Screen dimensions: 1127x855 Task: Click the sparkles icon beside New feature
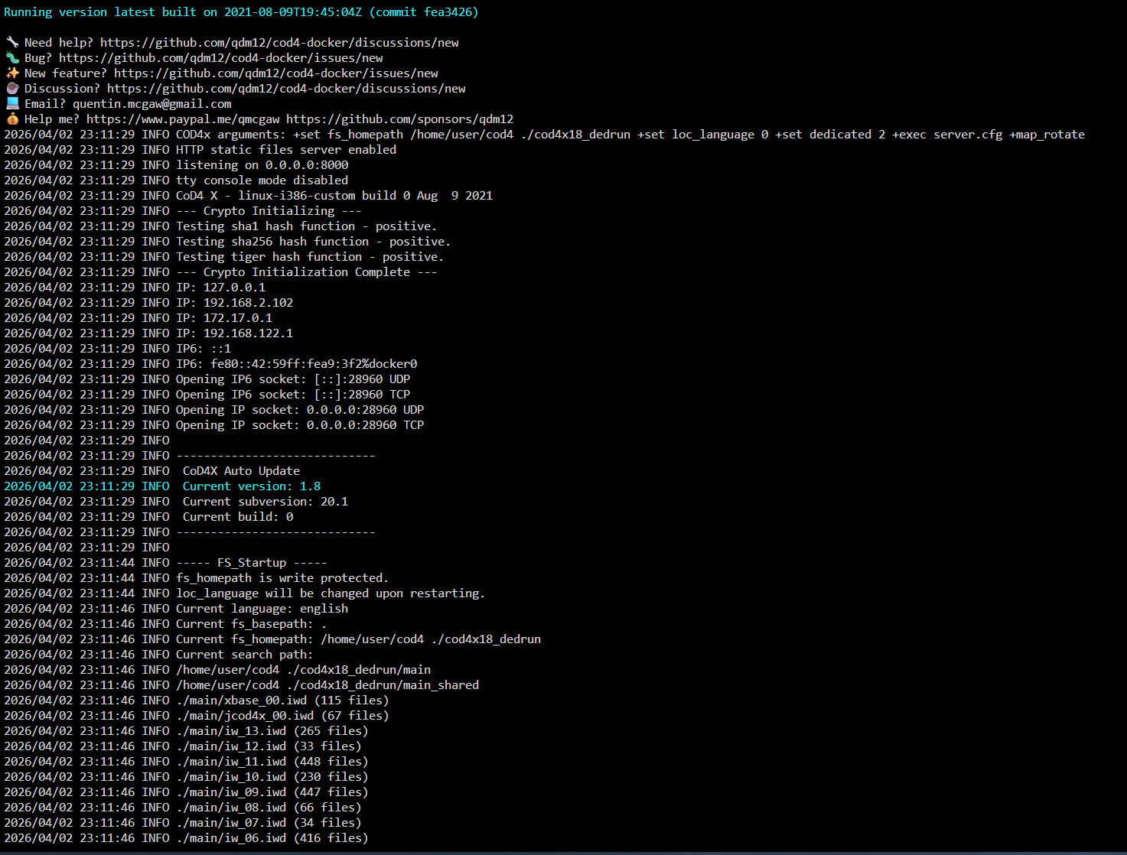pyautogui.click(x=12, y=73)
